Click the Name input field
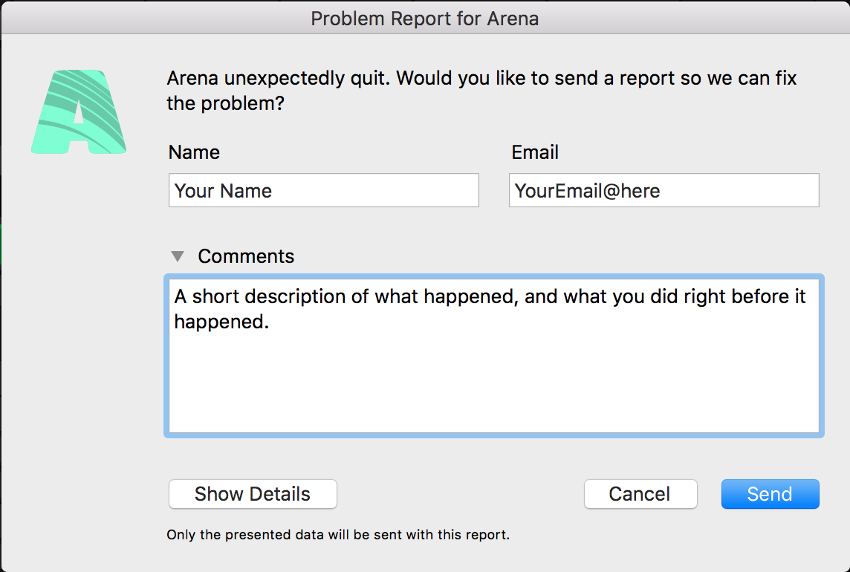This screenshot has width=850, height=572. tap(324, 190)
